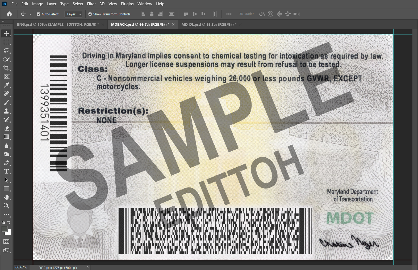Expand the collapsed toolbar double-arrow
The height and width of the screenshot is (270, 418).
click(3, 21)
